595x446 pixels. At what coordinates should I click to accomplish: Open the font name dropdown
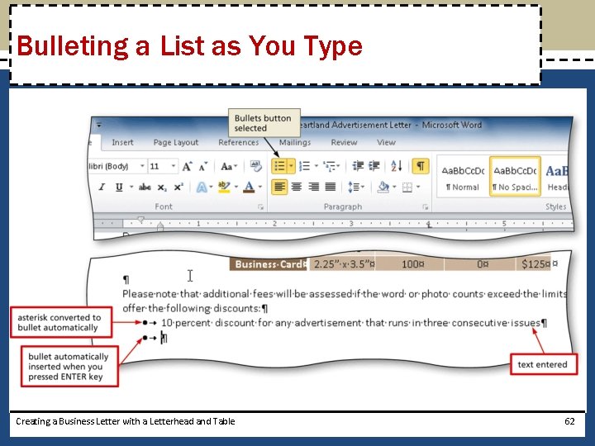click(142, 166)
